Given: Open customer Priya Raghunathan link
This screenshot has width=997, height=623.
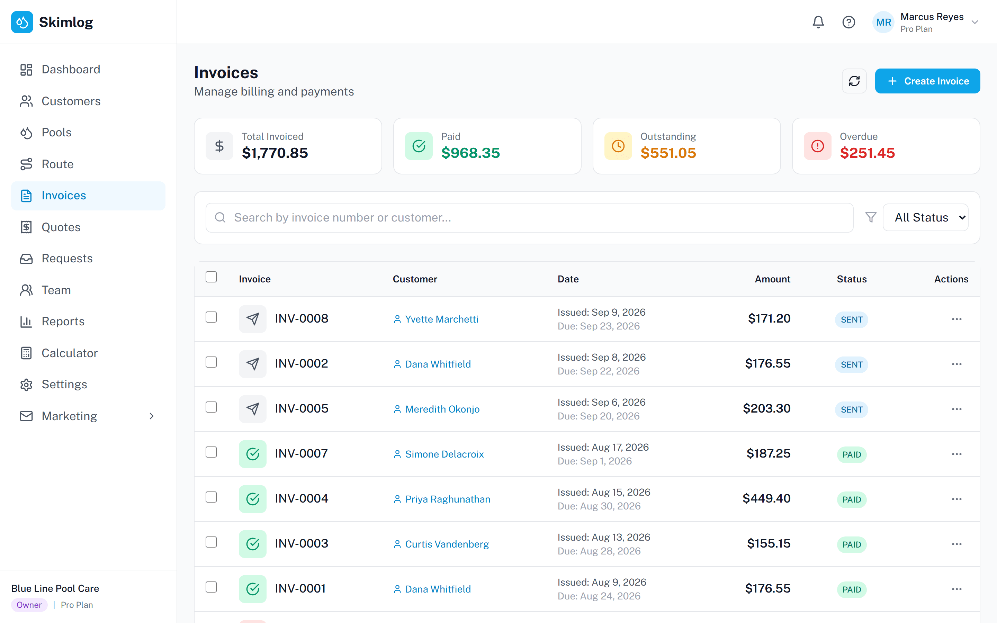Looking at the screenshot, I should pyautogui.click(x=442, y=499).
